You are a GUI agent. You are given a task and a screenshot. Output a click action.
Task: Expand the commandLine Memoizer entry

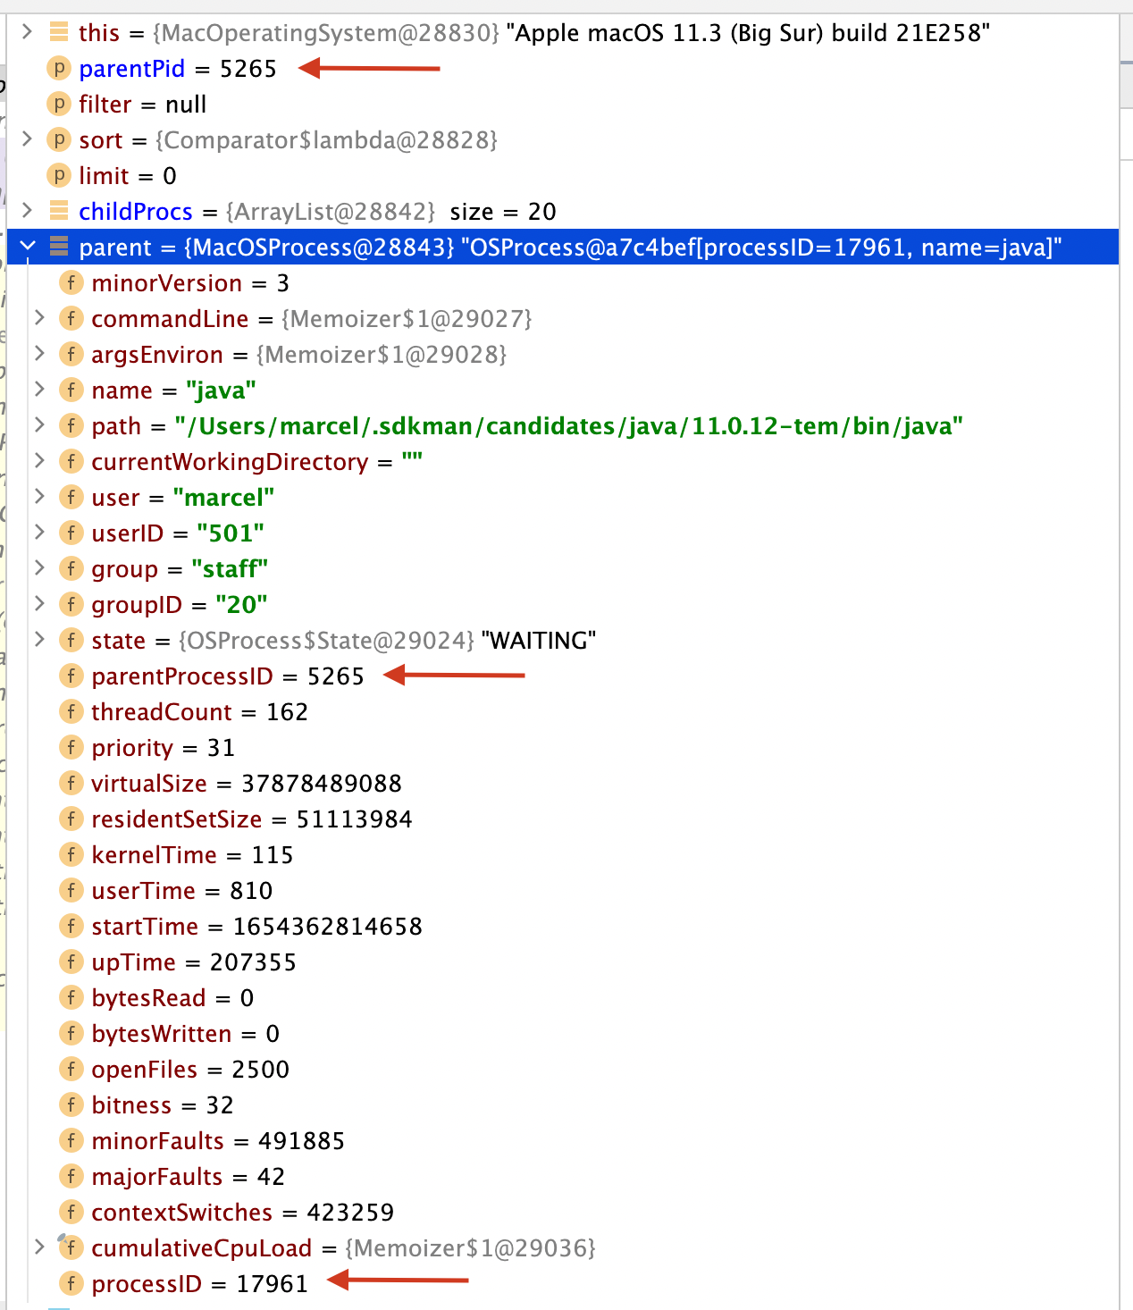pyautogui.click(x=39, y=318)
